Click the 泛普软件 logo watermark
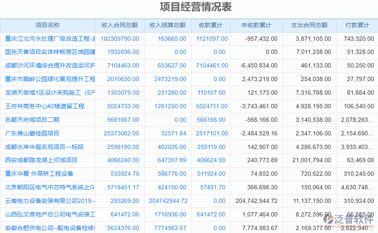 pyautogui.click(x=348, y=219)
